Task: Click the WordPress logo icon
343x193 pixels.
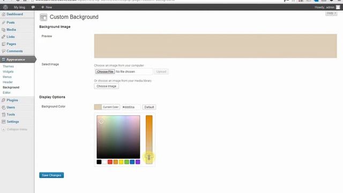Action: 5,7
